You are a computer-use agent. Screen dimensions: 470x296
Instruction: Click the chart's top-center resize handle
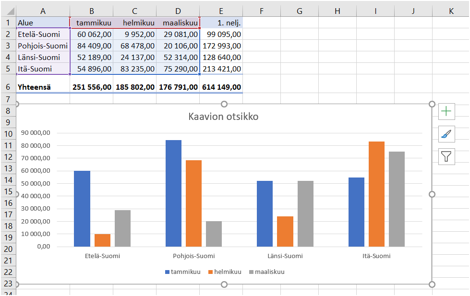point(224,104)
